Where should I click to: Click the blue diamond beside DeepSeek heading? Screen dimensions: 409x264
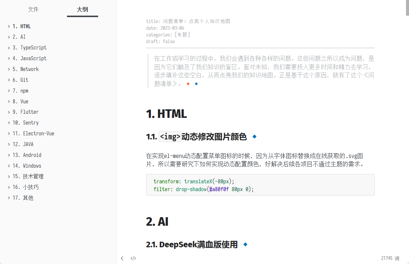click(x=245, y=244)
